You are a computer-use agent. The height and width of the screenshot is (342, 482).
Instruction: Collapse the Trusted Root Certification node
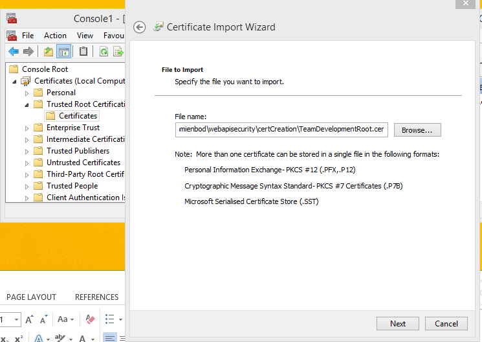coord(27,104)
